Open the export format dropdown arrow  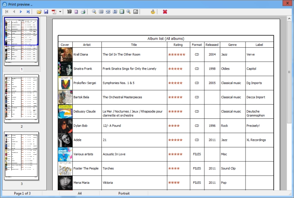pyautogui.click(x=60, y=12)
